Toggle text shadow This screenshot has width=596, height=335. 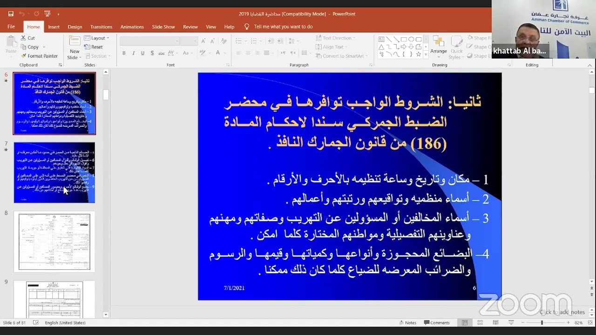click(x=152, y=53)
